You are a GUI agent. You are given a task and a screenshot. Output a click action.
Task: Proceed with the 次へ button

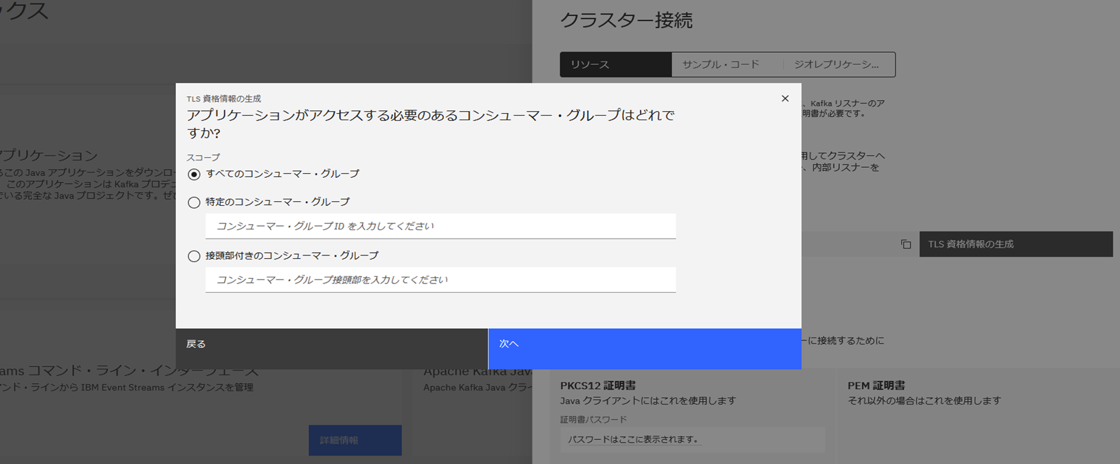point(645,348)
